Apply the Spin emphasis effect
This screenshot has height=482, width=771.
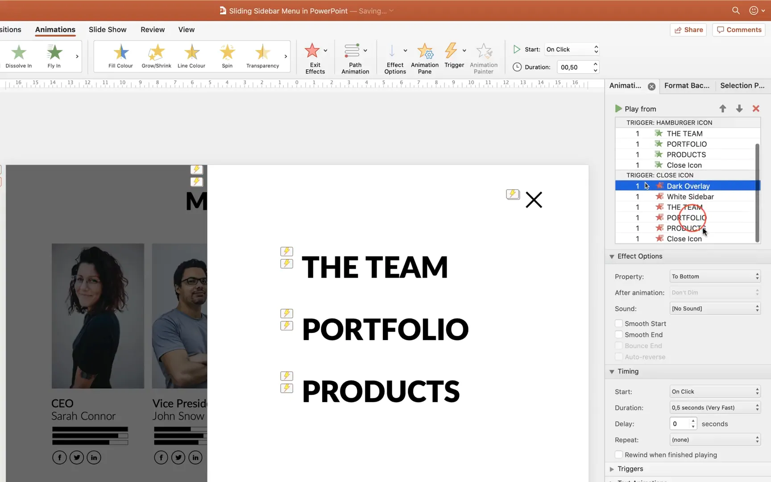point(227,56)
